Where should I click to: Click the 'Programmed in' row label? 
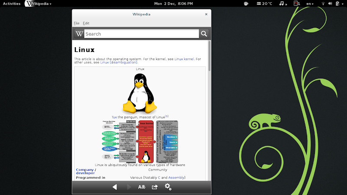pyautogui.click(x=91, y=178)
